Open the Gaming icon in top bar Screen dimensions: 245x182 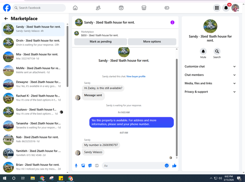(167, 8)
